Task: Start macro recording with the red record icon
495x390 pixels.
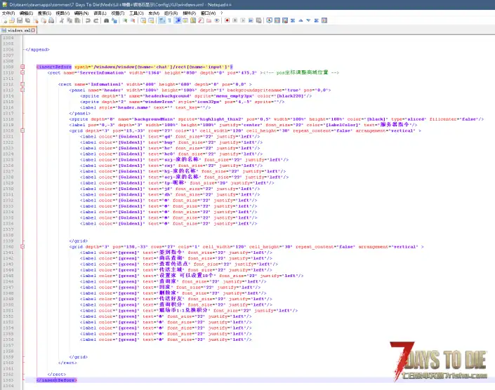Action: (227, 20)
